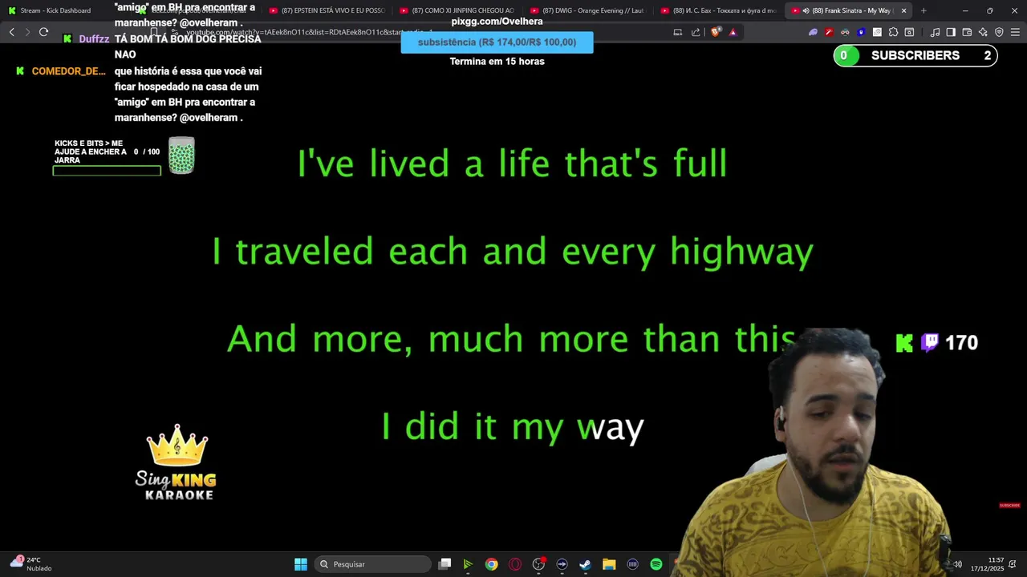The height and width of the screenshot is (577, 1027).
Task: Open the blue mouse extension icon
Action: click(x=861, y=32)
